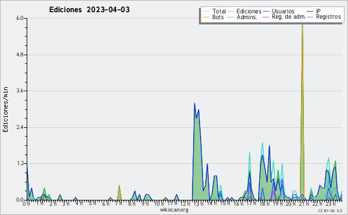Viewport: 348px width, 215px height.
Task: Click the 2.4 y-axis value
Action: tap(20, 127)
